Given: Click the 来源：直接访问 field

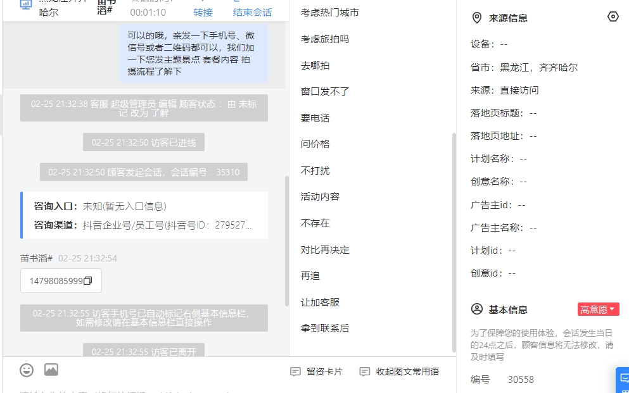Looking at the screenshot, I should [x=504, y=90].
